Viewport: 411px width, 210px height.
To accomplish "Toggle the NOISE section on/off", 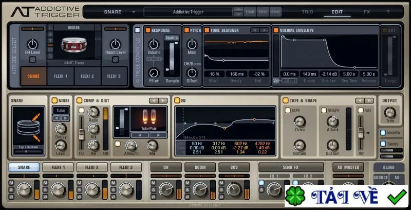I will (x=54, y=100).
